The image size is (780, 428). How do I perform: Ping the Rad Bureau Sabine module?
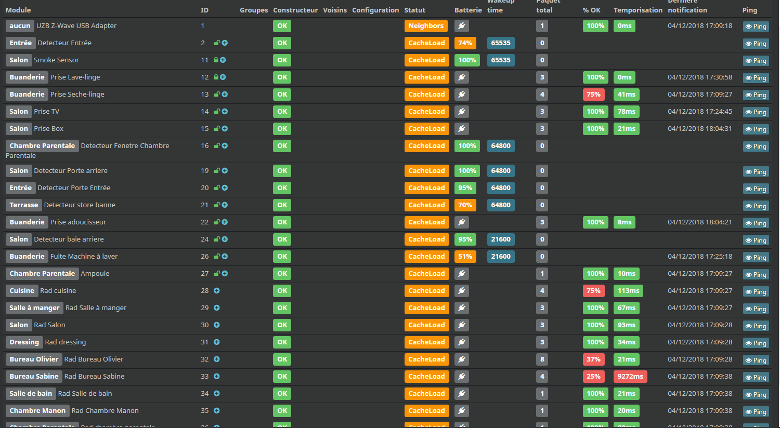[756, 378]
